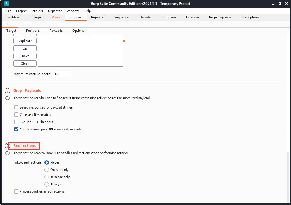Switch to the Dashboard tab
This screenshot has height=205, width=291.
[14, 17]
